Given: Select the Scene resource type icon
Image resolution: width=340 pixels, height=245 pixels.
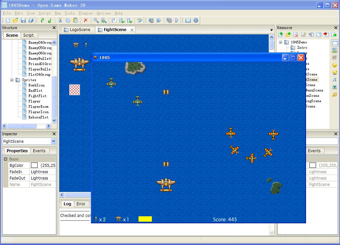Looking at the screenshot, I should click(x=335, y=43).
